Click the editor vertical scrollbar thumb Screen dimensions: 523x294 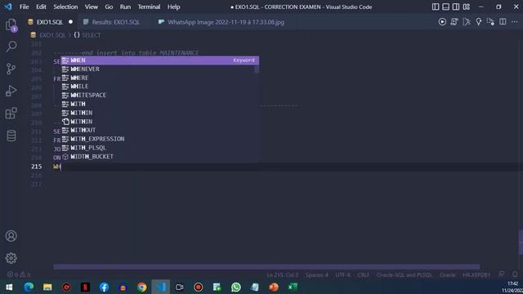(521, 243)
